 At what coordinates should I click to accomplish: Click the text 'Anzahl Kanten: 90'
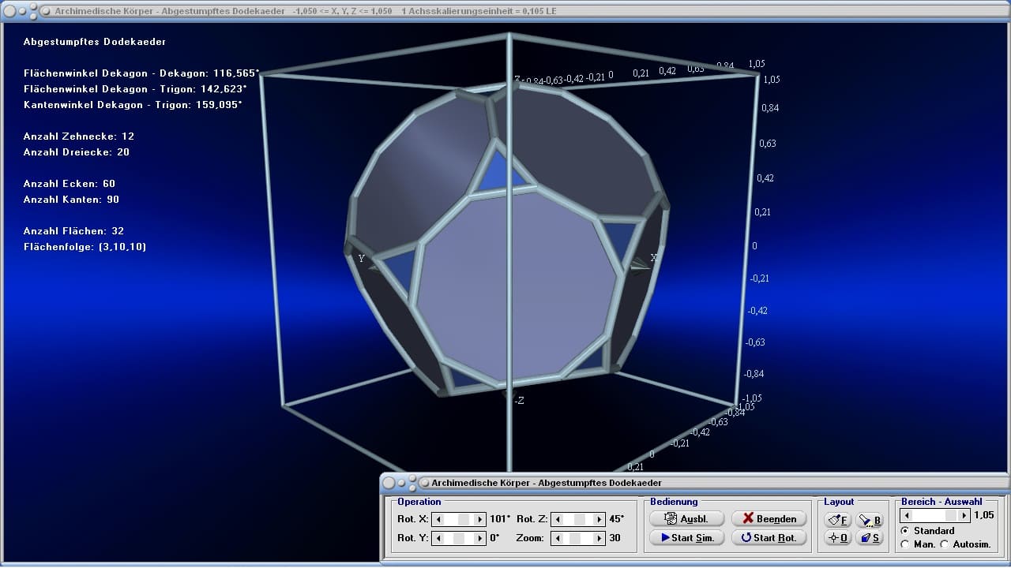pos(71,200)
